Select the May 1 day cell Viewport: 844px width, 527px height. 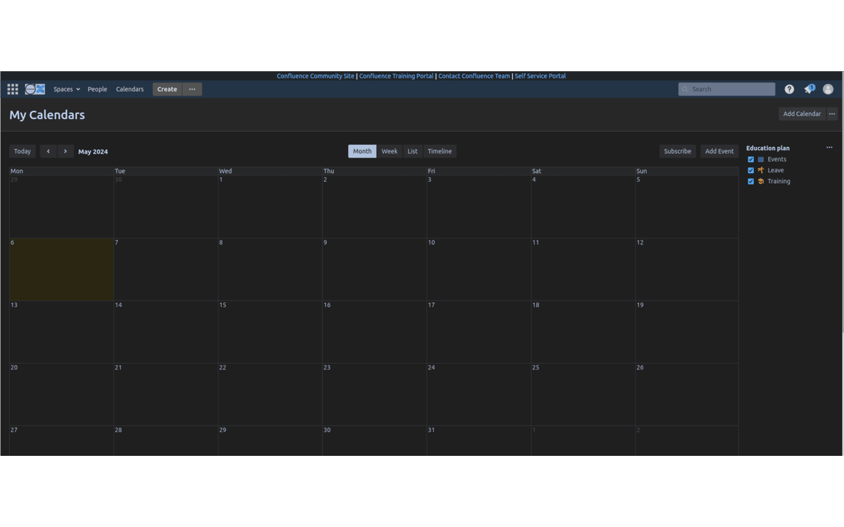click(270, 207)
